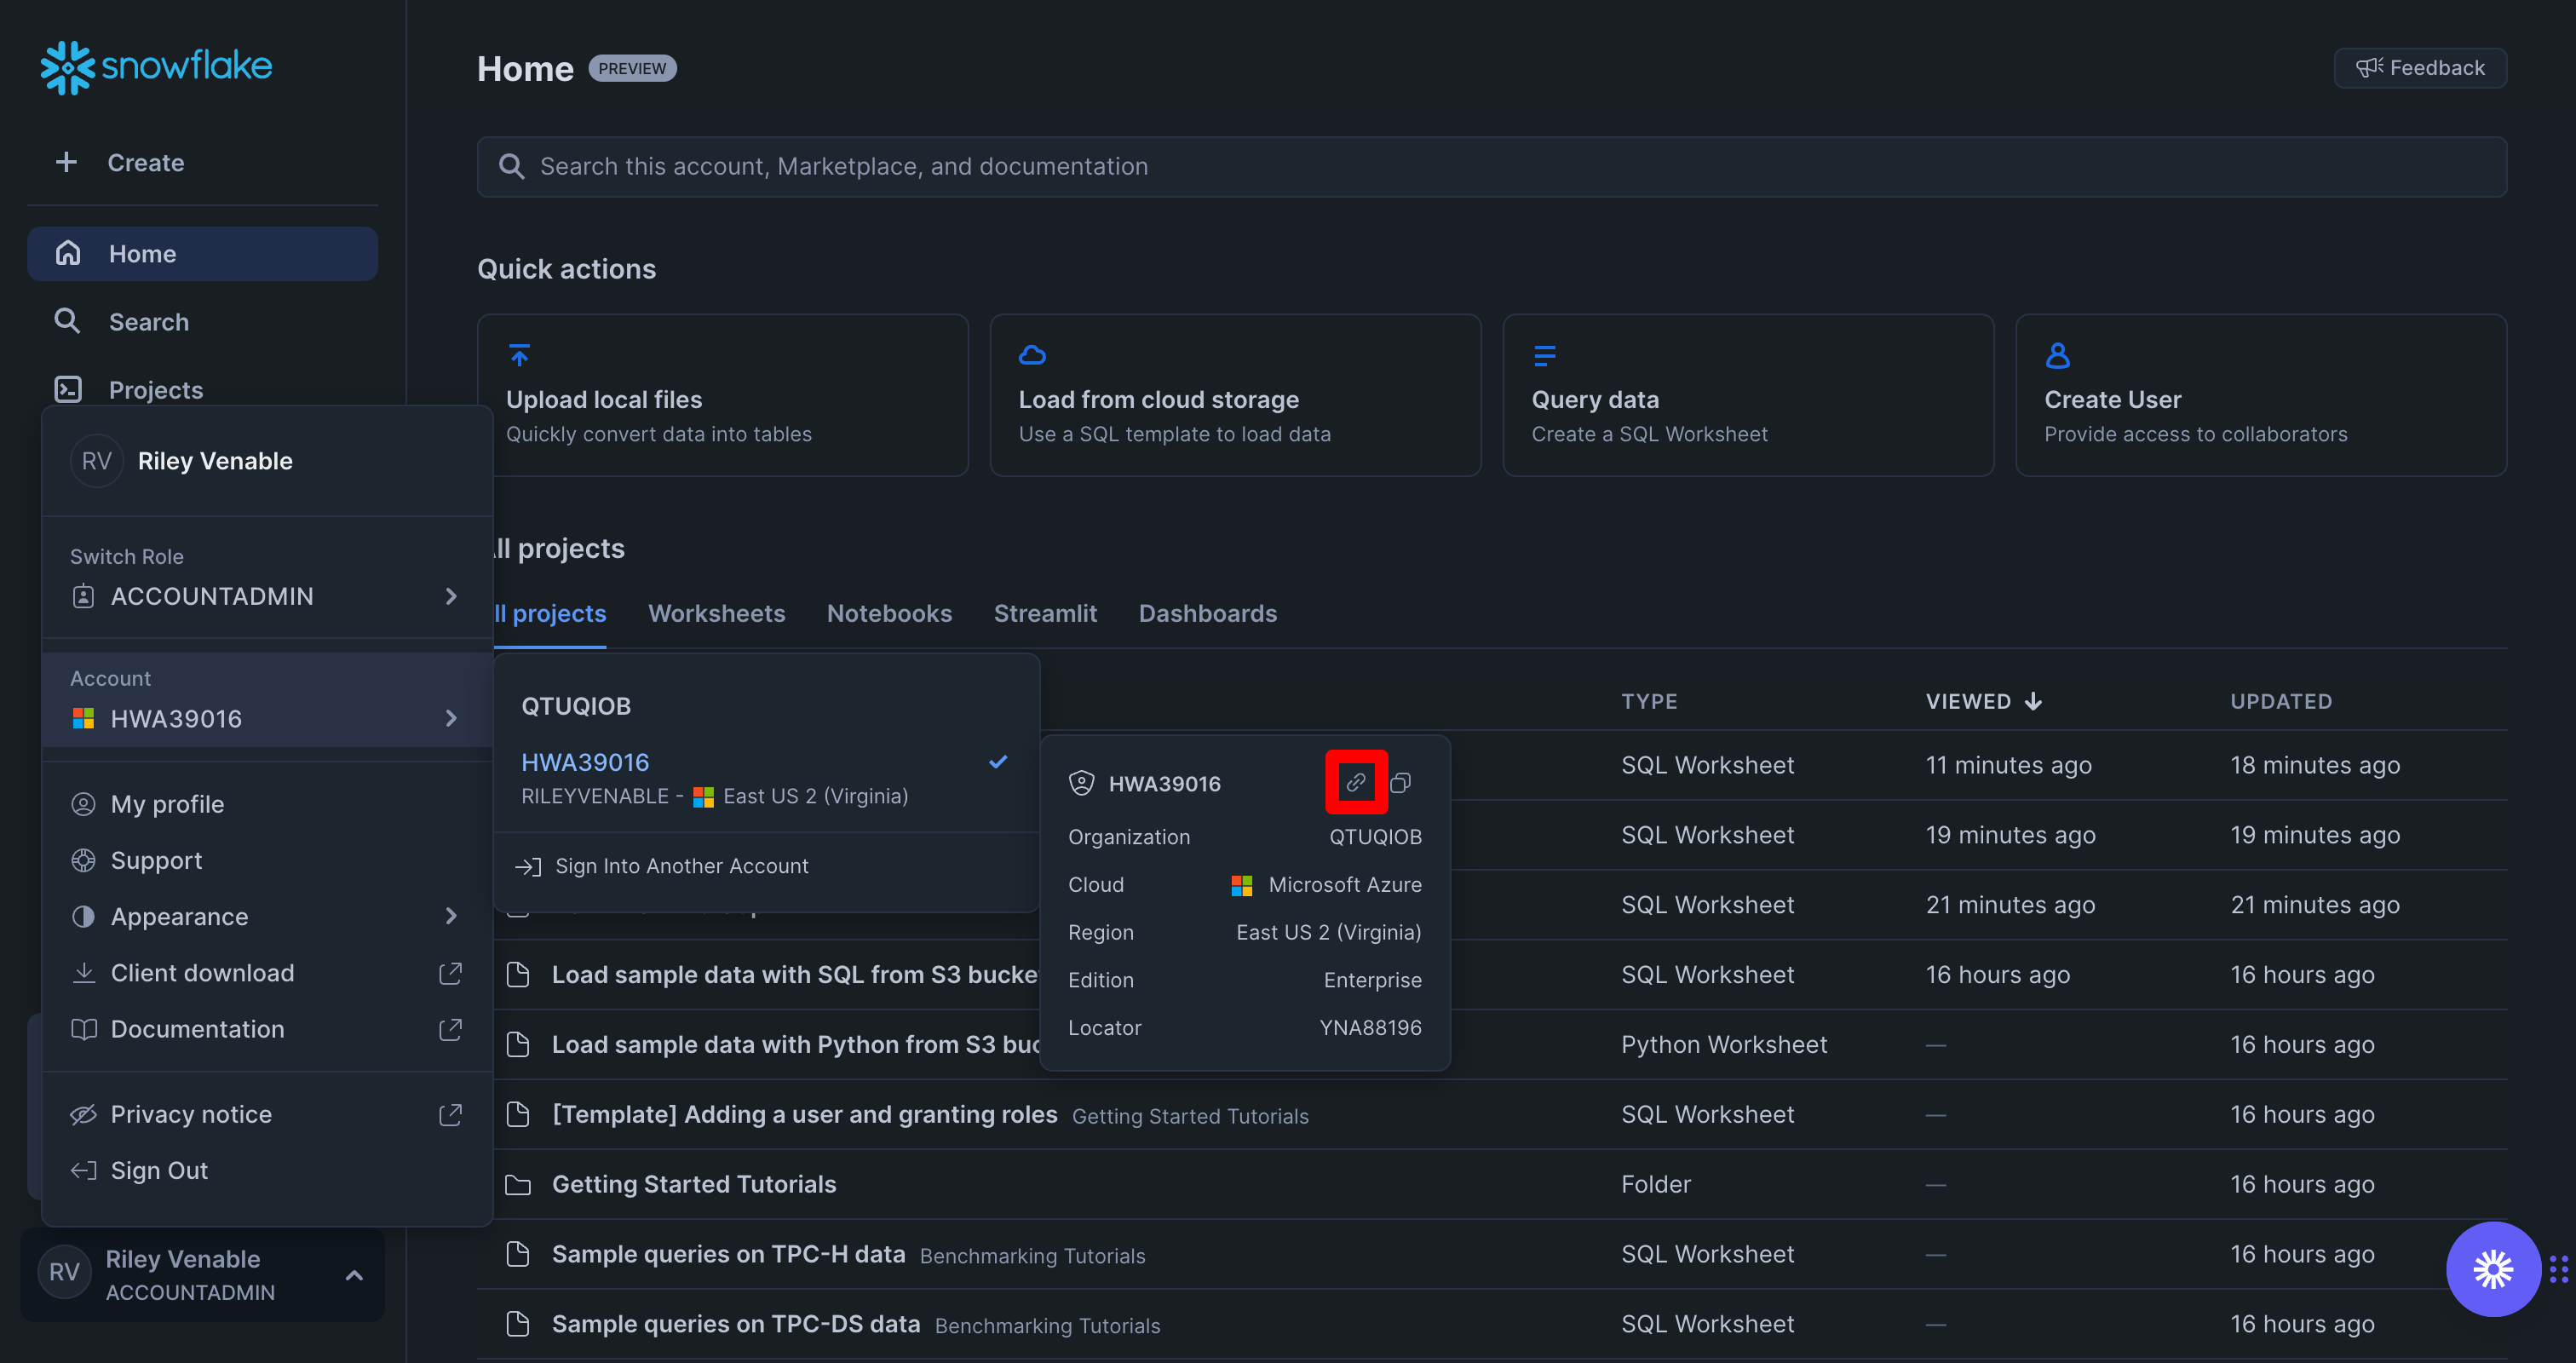Click the plus icon beside Create
Viewport: 2576px width, 1363px height.
(x=66, y=162)
